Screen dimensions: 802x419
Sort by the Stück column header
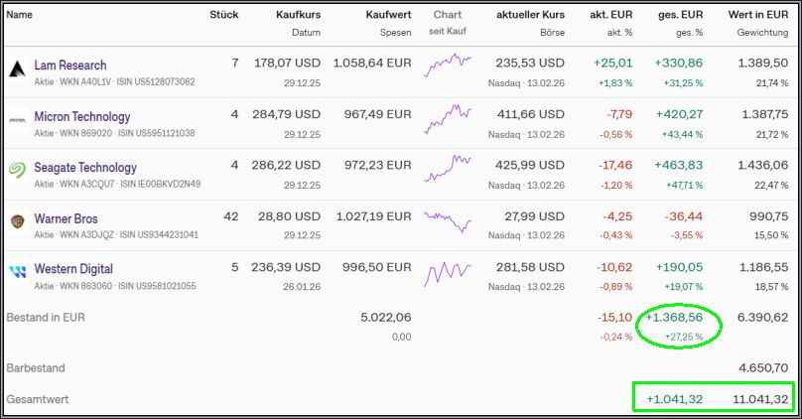click(224, 15)
